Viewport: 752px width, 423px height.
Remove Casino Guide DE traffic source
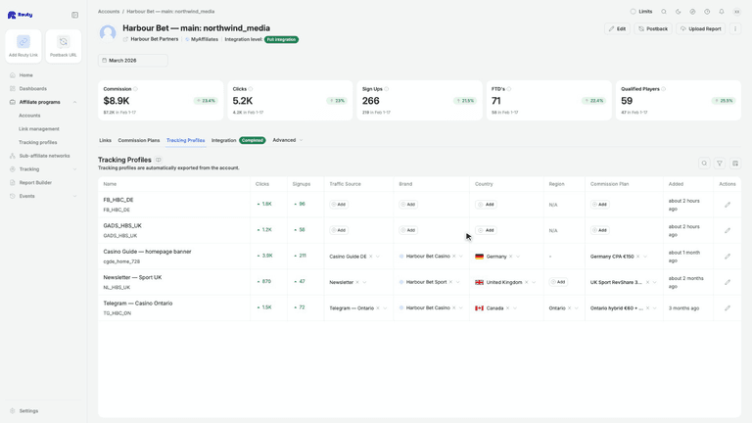[371, 257]
